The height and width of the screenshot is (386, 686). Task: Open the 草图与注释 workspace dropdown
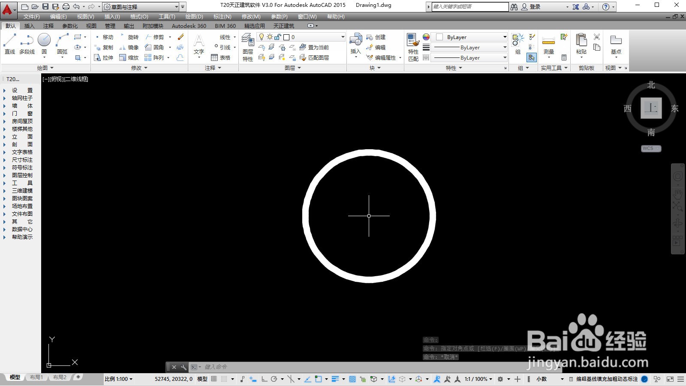click(x=141, y=7)
